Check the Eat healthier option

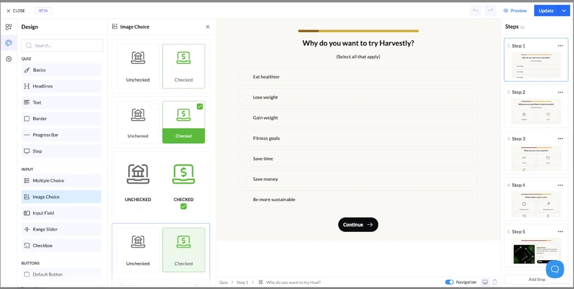[358, 77]
